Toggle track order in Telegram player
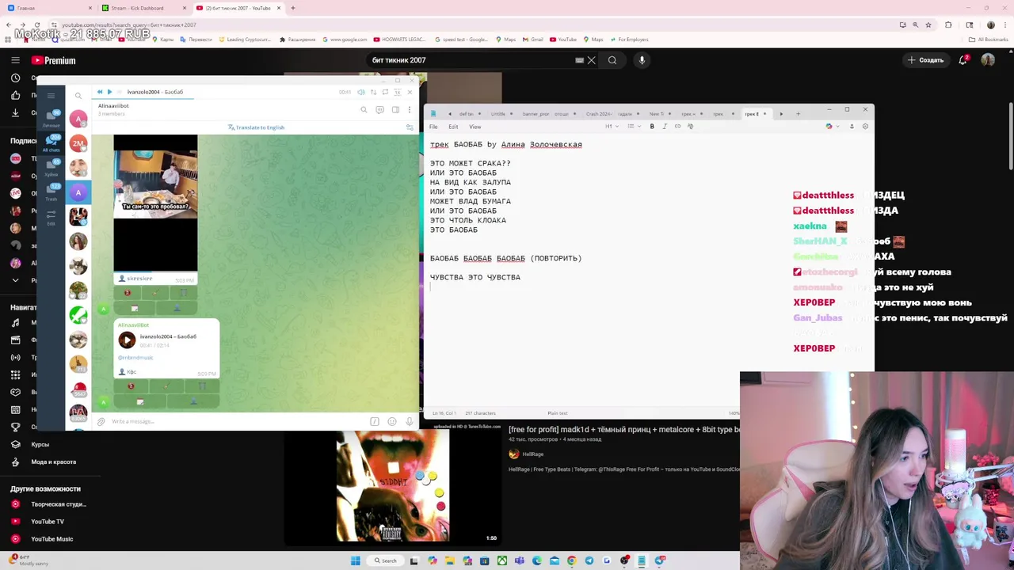The image size is (1014, 570). click(x=374, y=93)
